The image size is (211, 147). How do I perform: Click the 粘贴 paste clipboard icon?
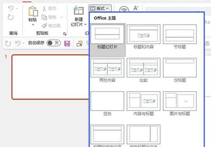pyautogui.click(x=33, y=11)
